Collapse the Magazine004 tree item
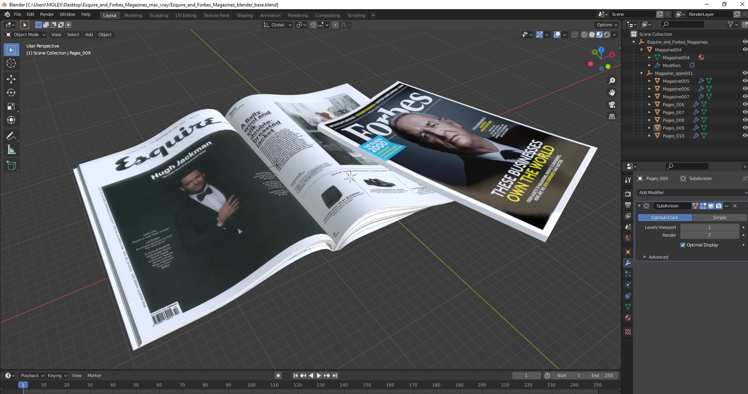Image resolution: width=748 pixels, height=394 pixels. click(642, 50)
